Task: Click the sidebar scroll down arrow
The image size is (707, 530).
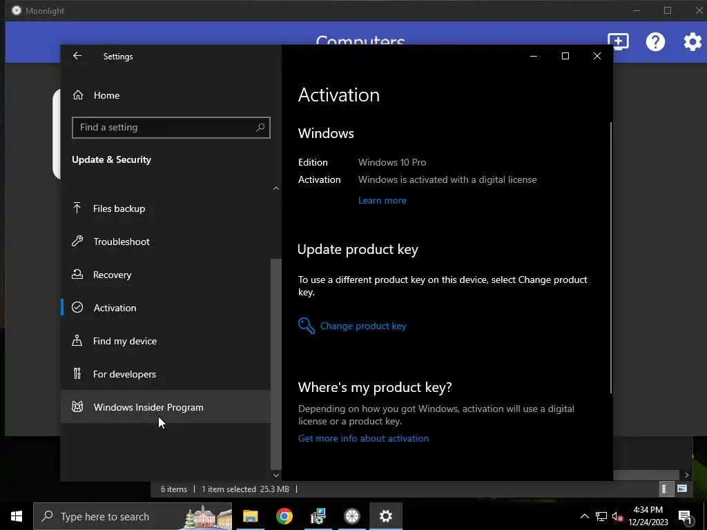Action: [x=276, y=475]
